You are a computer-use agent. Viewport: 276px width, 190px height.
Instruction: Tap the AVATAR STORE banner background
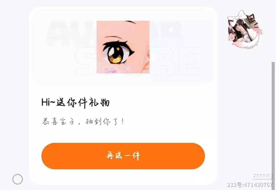pyautogui.click(x=123, y=46)
